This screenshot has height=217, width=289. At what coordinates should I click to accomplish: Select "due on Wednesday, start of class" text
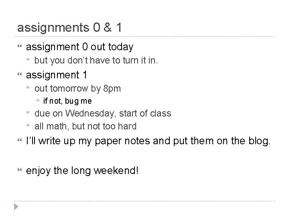point(103,114)
